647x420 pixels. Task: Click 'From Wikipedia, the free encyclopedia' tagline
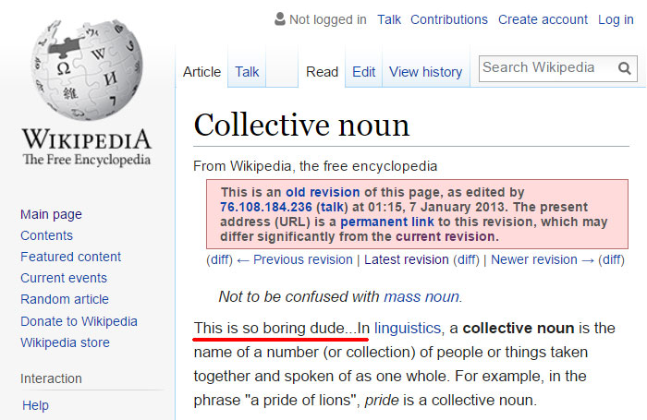[x=315, y=166]
